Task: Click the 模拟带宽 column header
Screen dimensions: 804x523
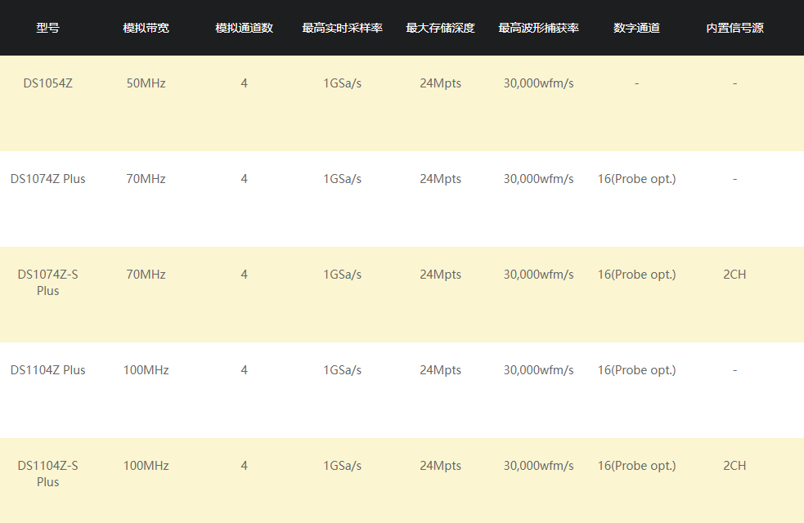Action: (146, 28)
